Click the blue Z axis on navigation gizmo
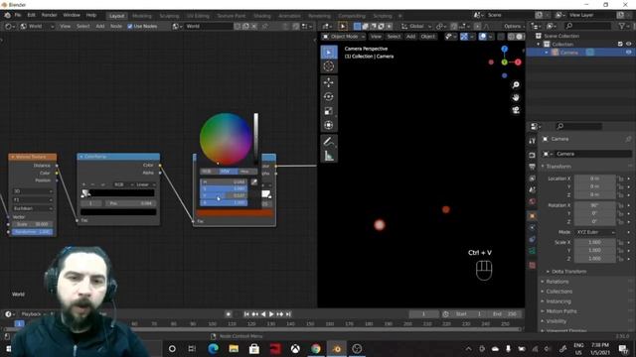The height and width of the screenshot is (357, 636). [x=504, y=49]
